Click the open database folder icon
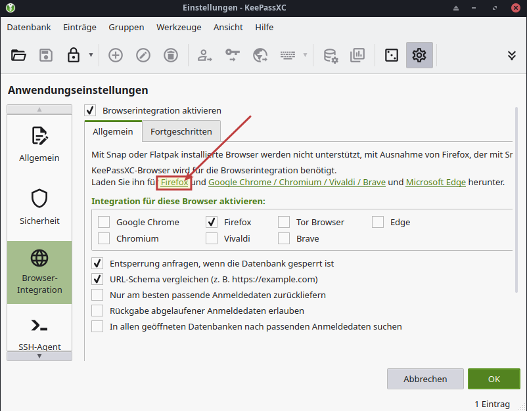The width and height of the screenshot is (527, 411). pos(18,55)
